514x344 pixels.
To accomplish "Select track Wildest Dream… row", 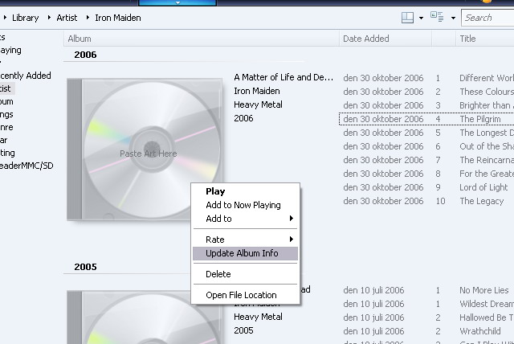I will (426, 304).
